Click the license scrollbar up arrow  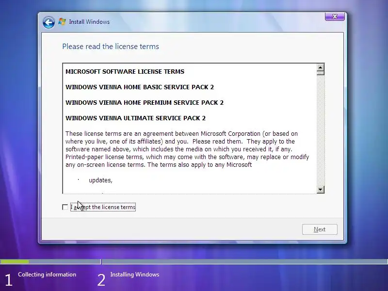point(320,67)
